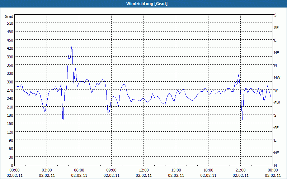Screen dimensions: 287x179
Task: Click the W compass label on right axis
Action: [276, 90]
